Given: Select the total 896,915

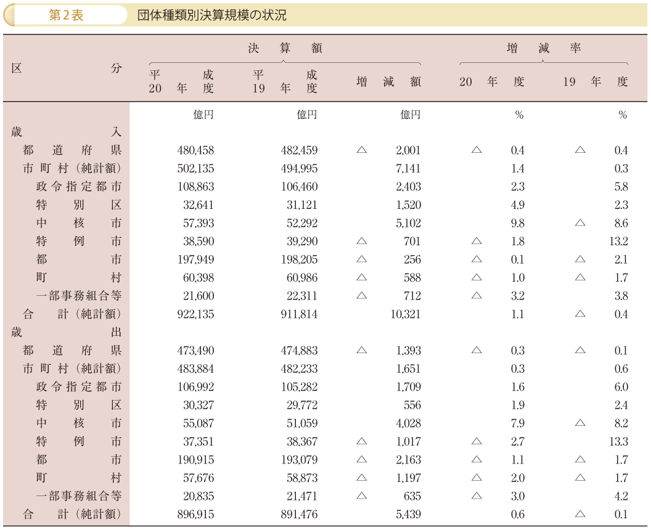Looking at the screenshot, I should (x=195, y=515).
